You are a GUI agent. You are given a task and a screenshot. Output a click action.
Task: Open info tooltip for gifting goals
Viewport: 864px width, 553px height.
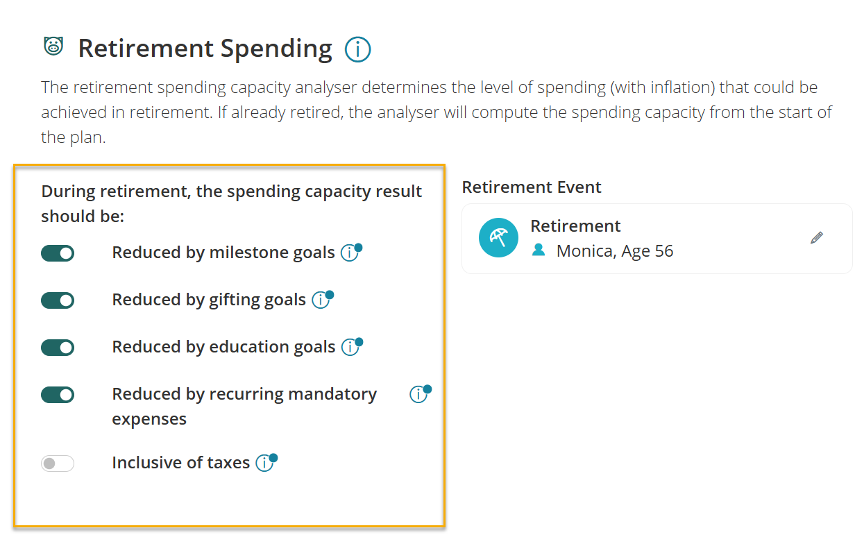click(321, 300)
